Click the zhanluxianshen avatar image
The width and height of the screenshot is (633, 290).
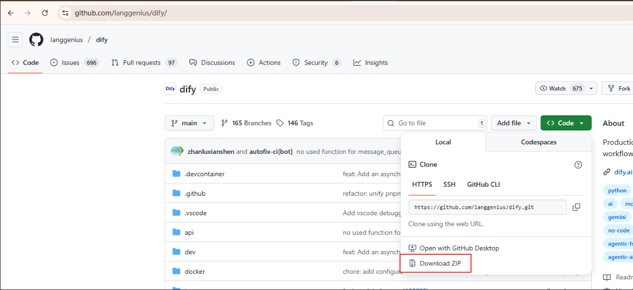[x=177, y=152]
